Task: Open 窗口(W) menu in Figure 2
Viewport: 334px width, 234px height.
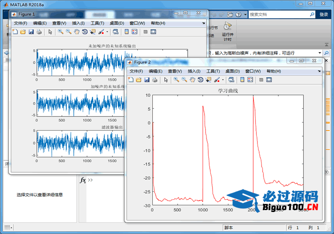Action: tap(253, 71)
